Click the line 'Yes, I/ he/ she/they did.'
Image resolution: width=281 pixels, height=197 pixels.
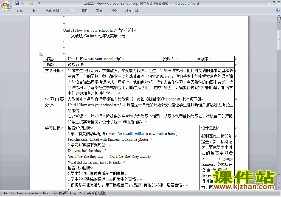point(86,156)
